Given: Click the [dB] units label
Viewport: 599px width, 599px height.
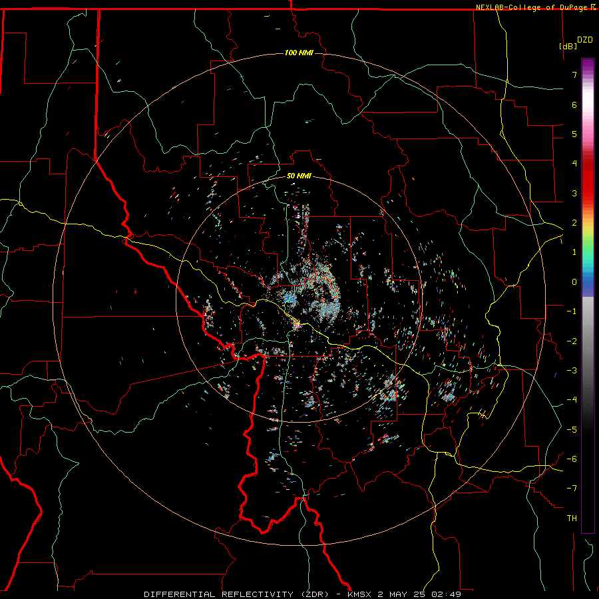Looking at the screenshot, I should [568, 46].
